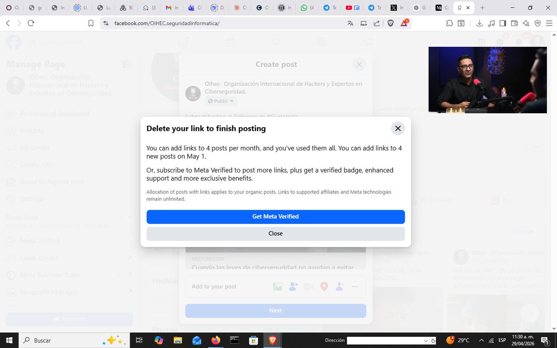Click the Buscar taskbar search box
The image size is (557, 348).
(74, 340)
